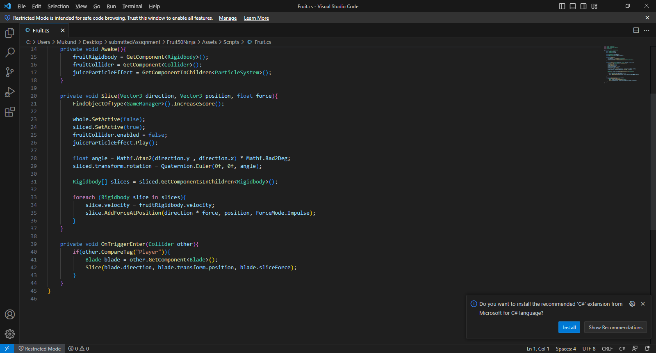Toggle the Panel layout icon

click(x=573, y=6)
